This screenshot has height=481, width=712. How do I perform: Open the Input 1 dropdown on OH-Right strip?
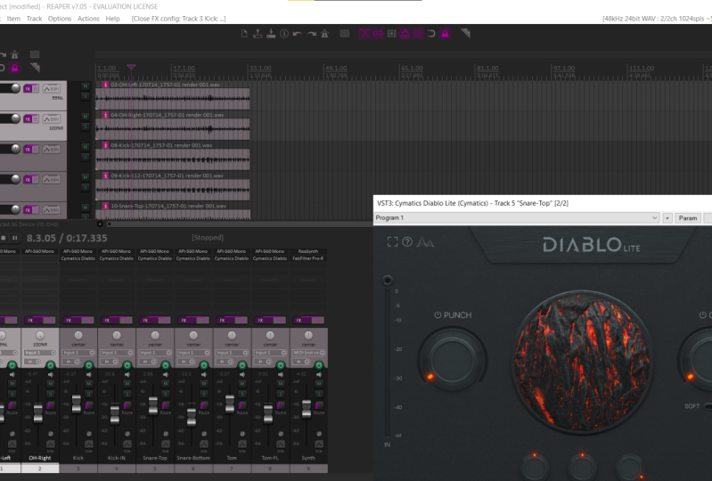coord(40,353)
